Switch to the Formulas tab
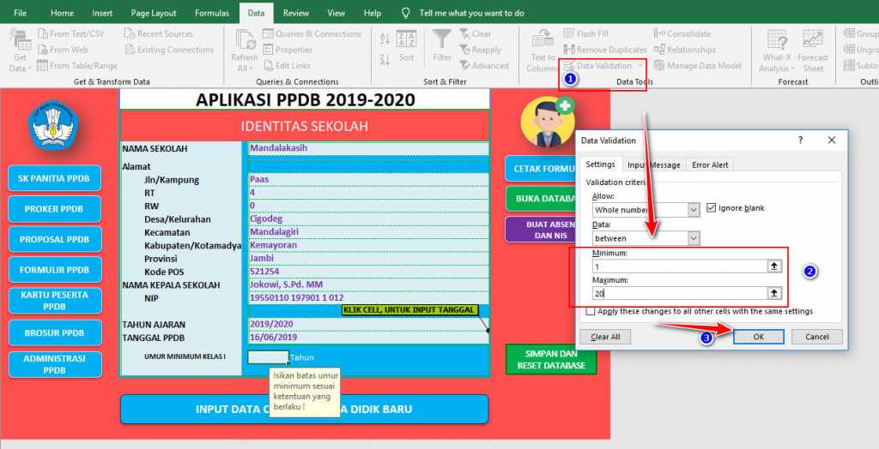Image resolution: width=879 pixels, height=449 pixels. [212, 13]
